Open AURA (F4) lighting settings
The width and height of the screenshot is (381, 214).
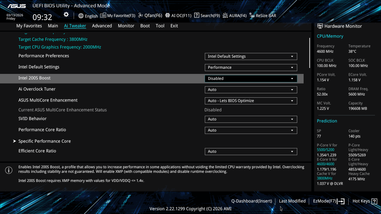click(x=225, y=16)
